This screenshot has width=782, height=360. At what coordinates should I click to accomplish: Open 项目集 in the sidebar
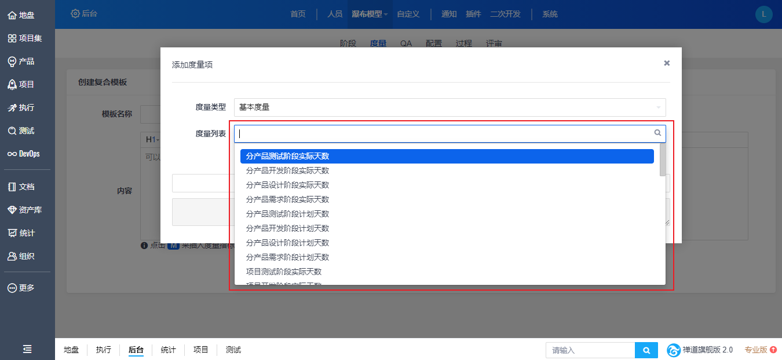(24, 38)
